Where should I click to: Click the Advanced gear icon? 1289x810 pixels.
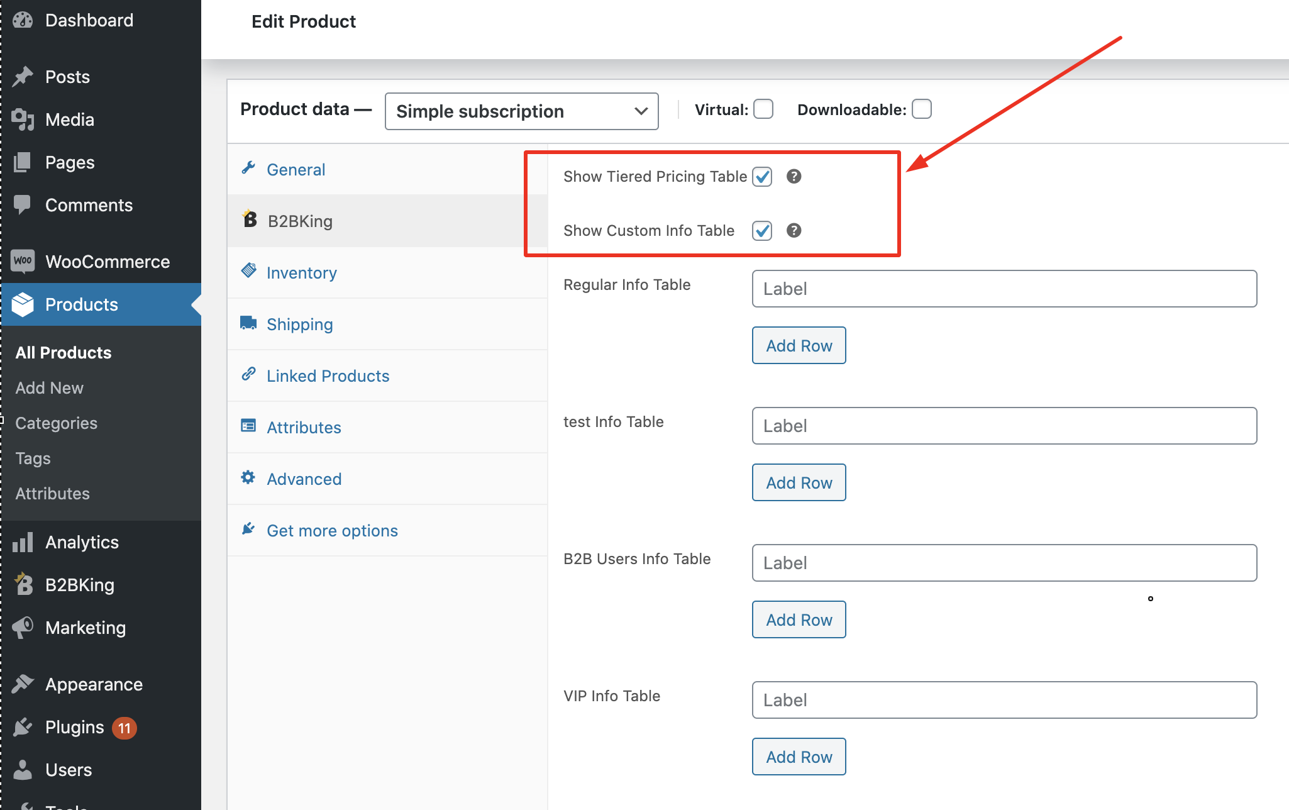[248, 477]
